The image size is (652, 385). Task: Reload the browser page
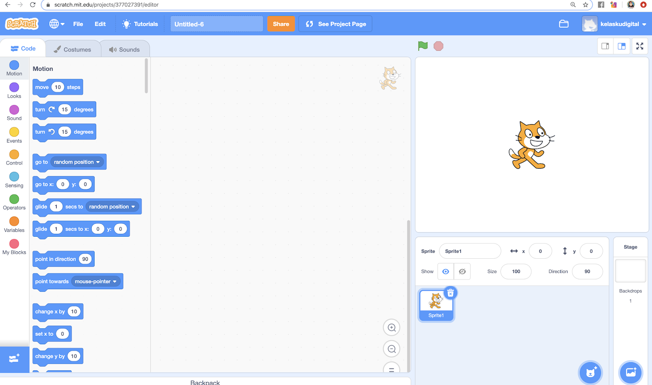click(33, 5)
